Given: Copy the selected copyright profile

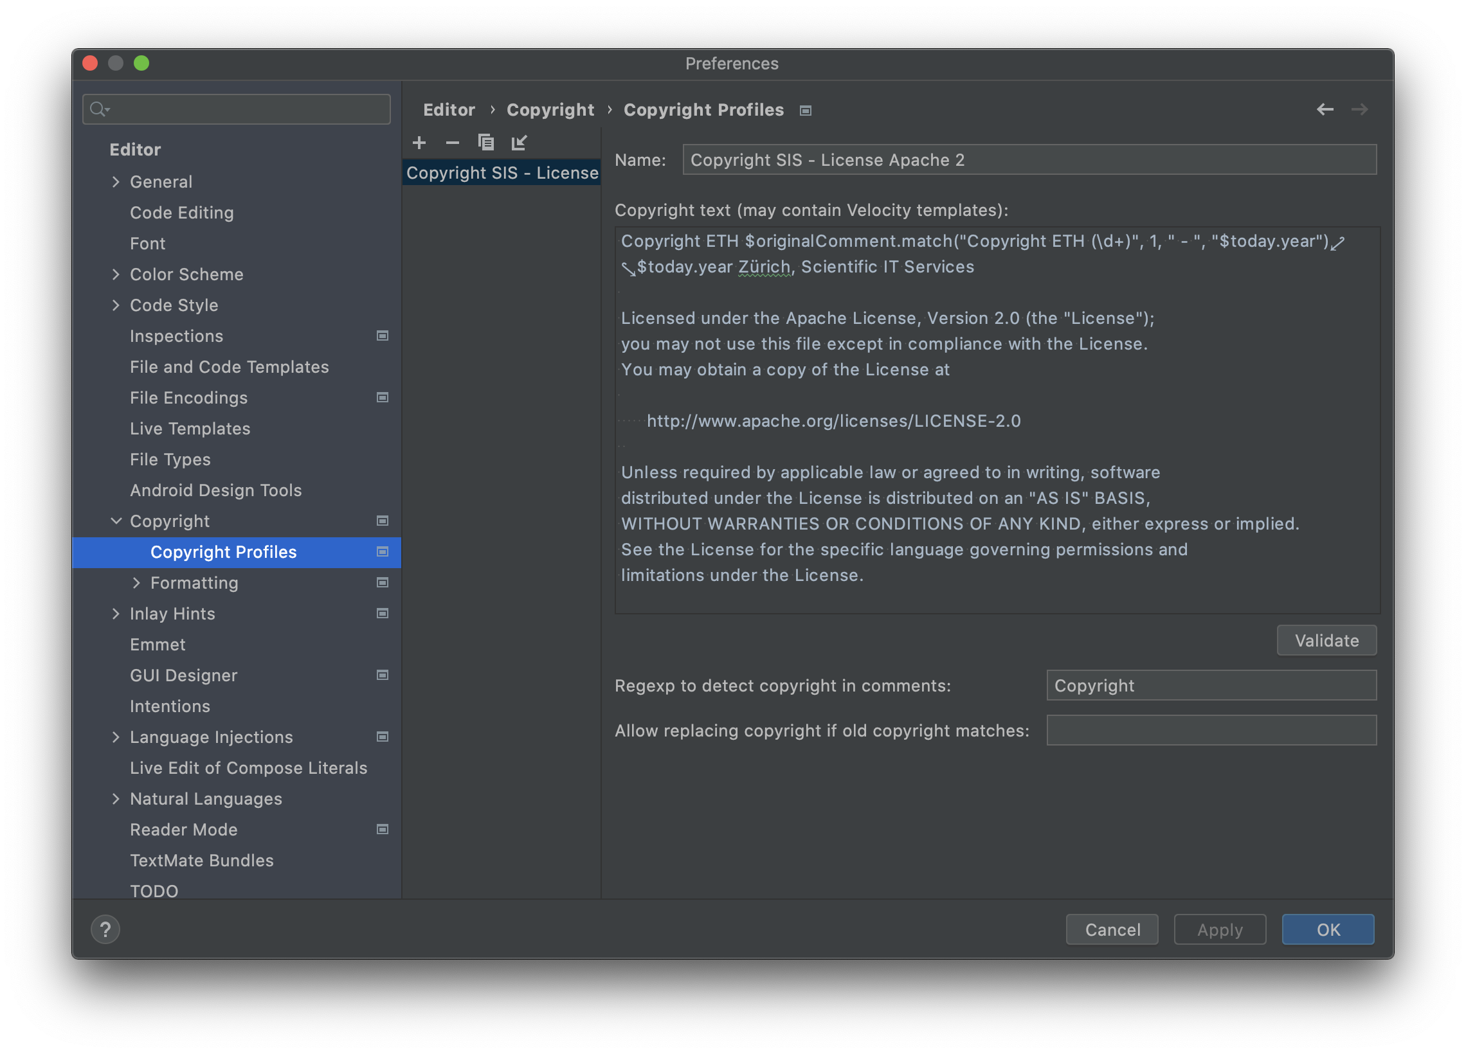Looking at the screenshot, I should click(x=486, y=142).
